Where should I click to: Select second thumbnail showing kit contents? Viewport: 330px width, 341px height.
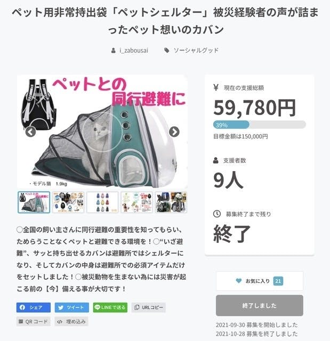point(68,202)
